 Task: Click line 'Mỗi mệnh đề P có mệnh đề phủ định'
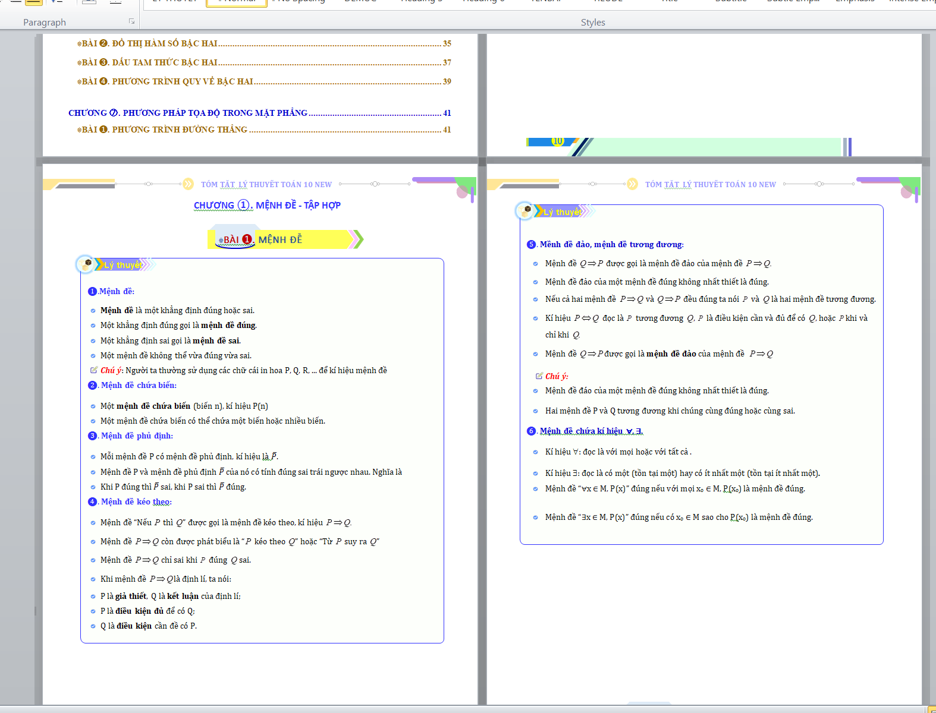point(189,456)
